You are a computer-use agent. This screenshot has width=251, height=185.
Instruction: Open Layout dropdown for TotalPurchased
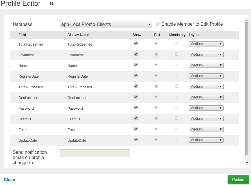tap(206, 87)
